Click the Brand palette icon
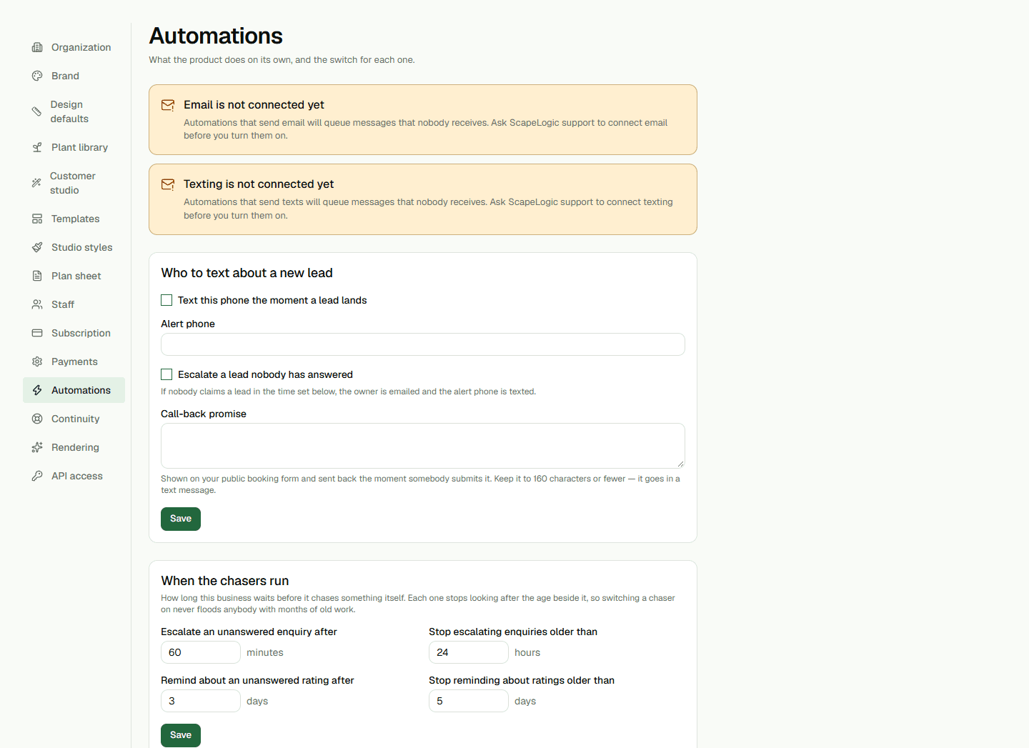The image size is (1029, 748). pyautogui.click(x=37, y=76)
